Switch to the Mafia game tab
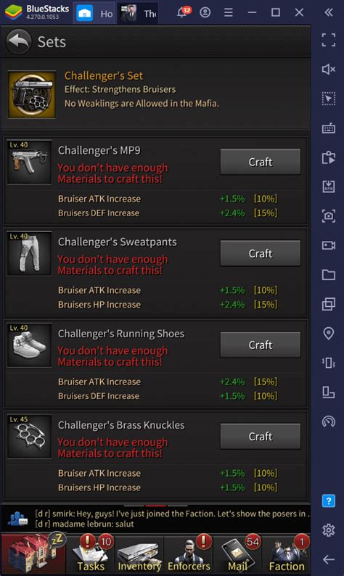The width and height of the screenshot is (344, 576). (138, 13)
